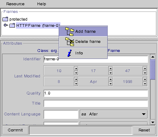Image resolution: width=158 pixels, height=137 pixels.
Task: Click the protected folder icon
Action: pos(5,19)
